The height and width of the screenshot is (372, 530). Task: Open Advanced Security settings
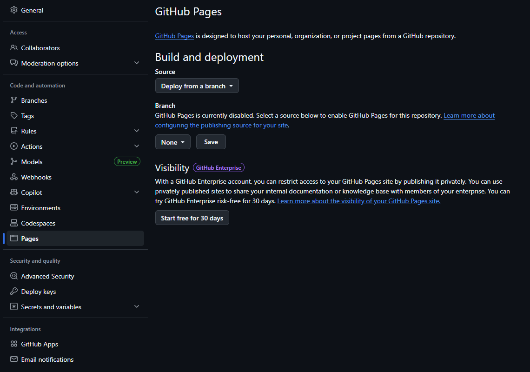75,276
